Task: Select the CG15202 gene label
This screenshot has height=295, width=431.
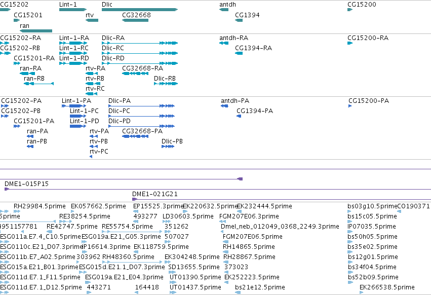Action: coord(14,5)
